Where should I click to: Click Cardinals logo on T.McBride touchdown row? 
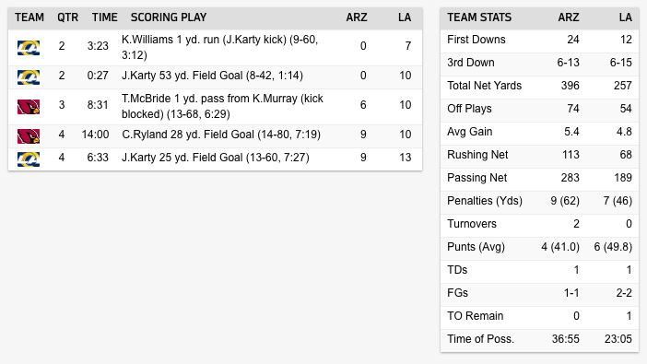point(29,107)
